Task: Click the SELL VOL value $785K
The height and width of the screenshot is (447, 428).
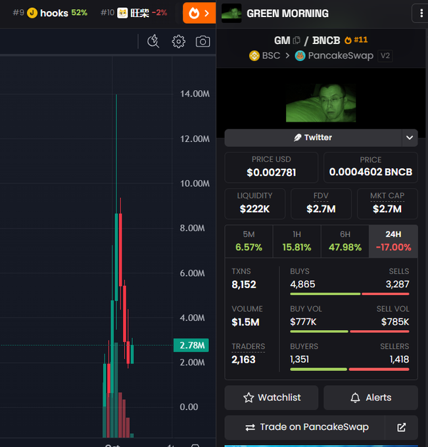Action: 395,322
